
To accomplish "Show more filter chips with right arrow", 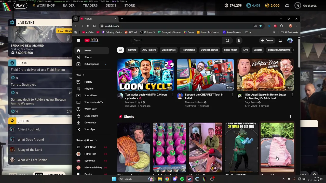I will pos(293,50).
